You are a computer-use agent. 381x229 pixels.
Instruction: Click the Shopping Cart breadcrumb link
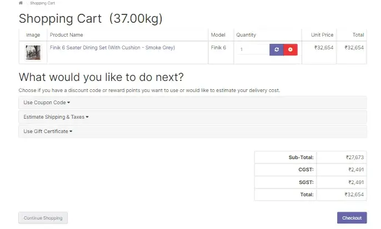pos(42,3)
